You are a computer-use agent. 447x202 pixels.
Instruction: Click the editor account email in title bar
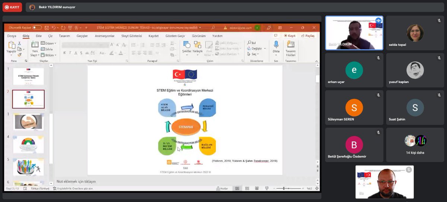click(x=241, y=28)
